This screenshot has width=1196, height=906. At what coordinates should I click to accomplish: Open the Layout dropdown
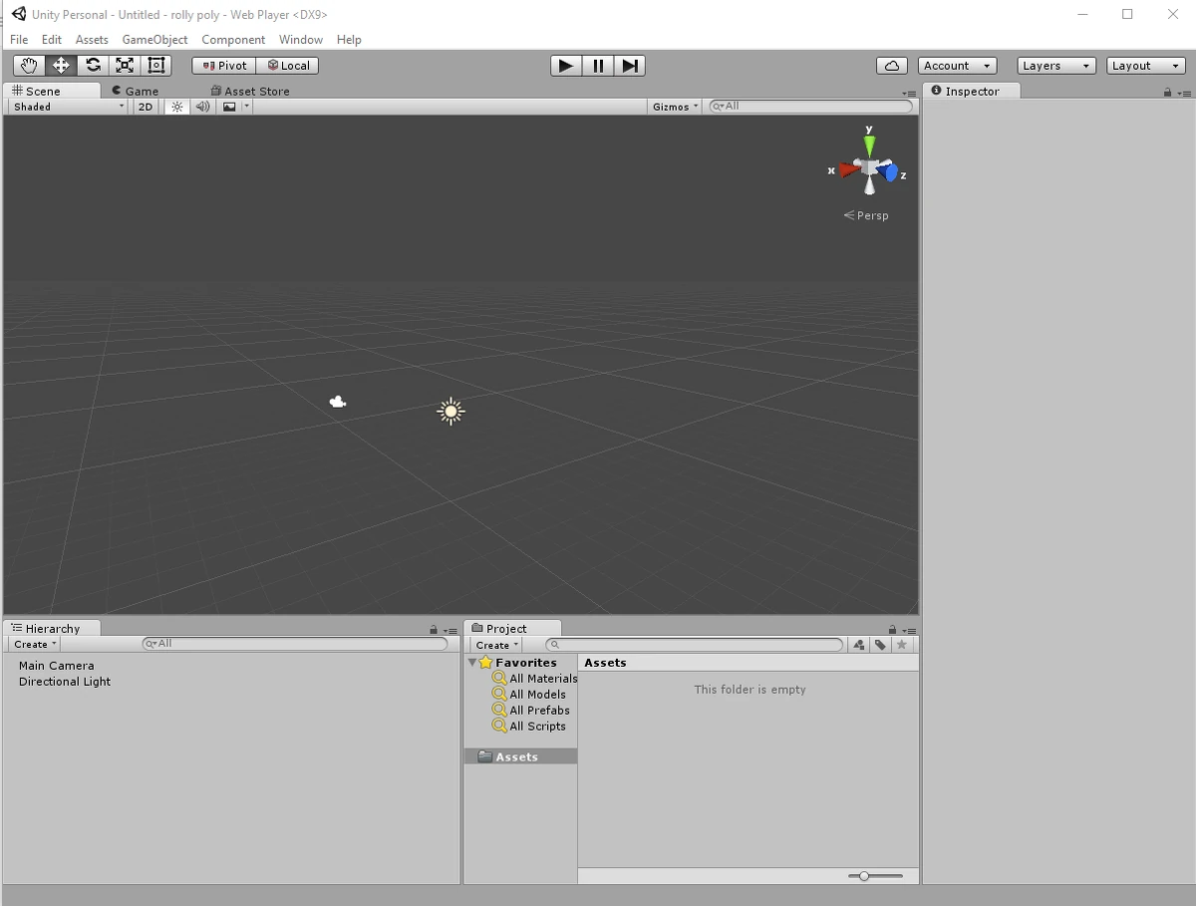coord(1144,65)
